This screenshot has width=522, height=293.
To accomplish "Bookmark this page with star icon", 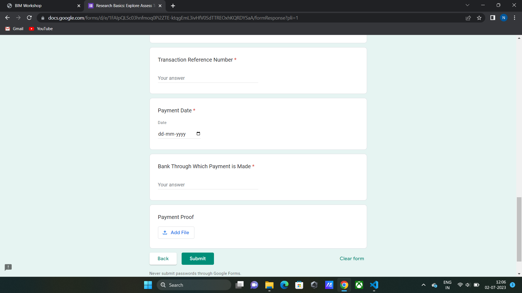I will (x=479, y=18).
